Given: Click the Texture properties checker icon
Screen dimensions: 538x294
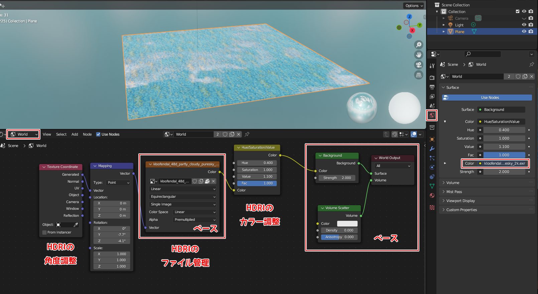Looking at the screenshot, I should [x=432, y=207].
